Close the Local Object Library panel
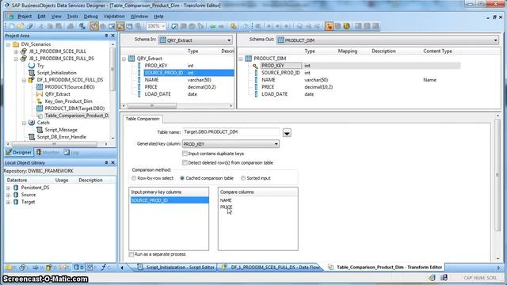 click(x=112, y=162)
